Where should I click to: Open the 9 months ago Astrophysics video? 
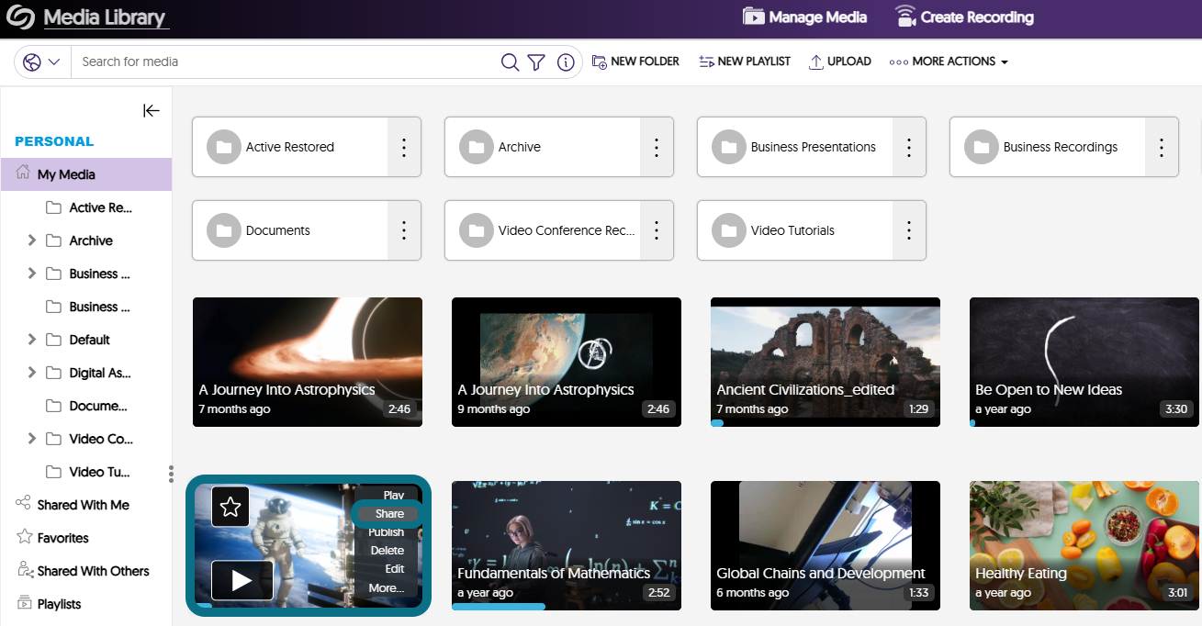pyautogui.click(x=567, y=362)
